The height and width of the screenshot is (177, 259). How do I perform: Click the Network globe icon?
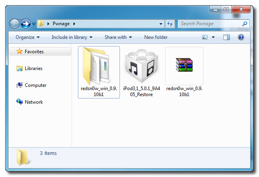20,102
